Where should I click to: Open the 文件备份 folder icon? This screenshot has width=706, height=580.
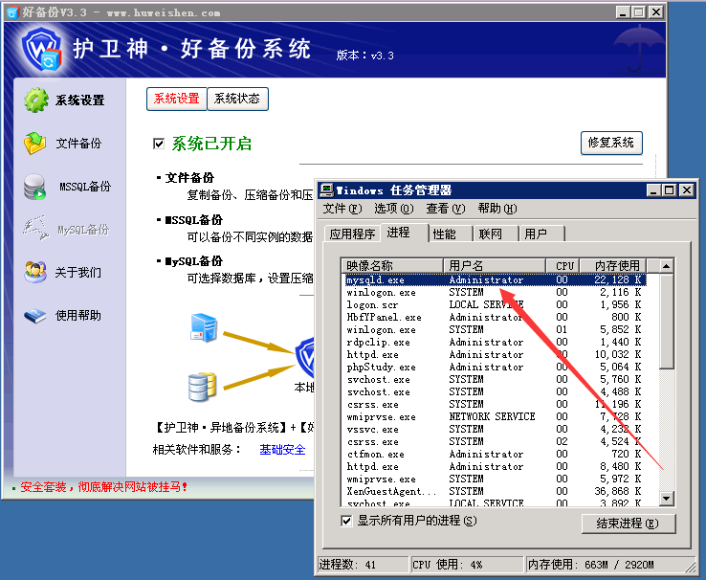point(35,144)
